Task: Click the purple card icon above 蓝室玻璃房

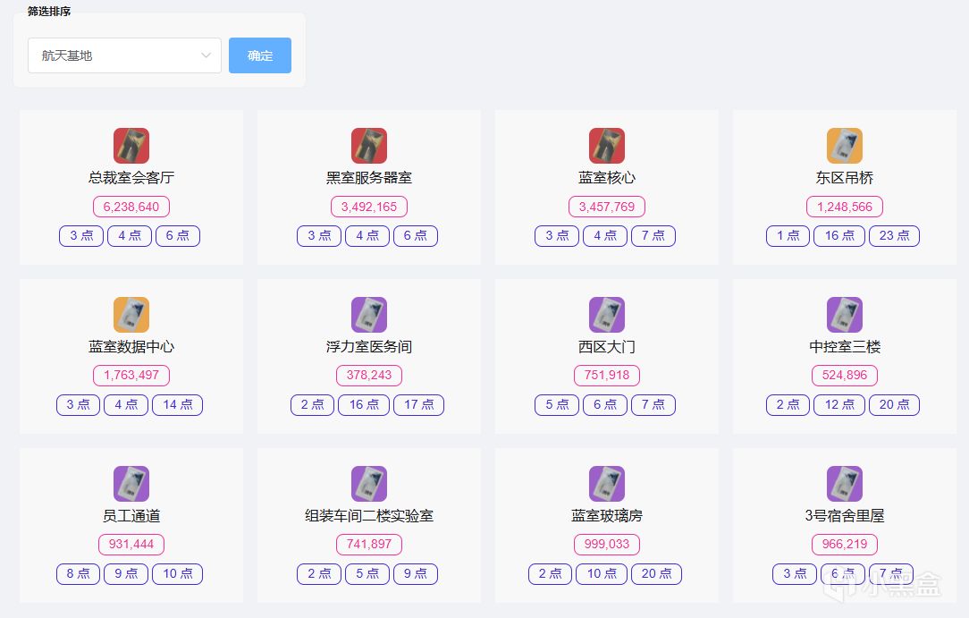Action: click(x=607, y=484)
